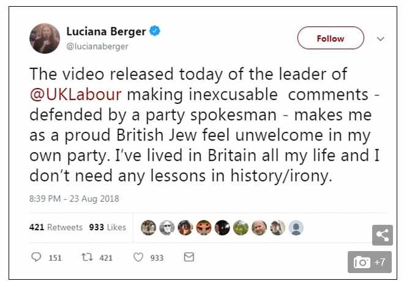Click the reply speech bubble icon
This screenshot has height=281, width=404.
coord(36,257)
